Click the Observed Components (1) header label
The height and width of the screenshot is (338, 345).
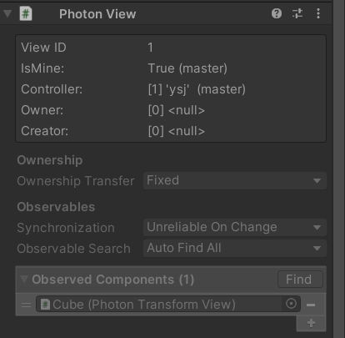pyautogui.click(x=112, y=280)
